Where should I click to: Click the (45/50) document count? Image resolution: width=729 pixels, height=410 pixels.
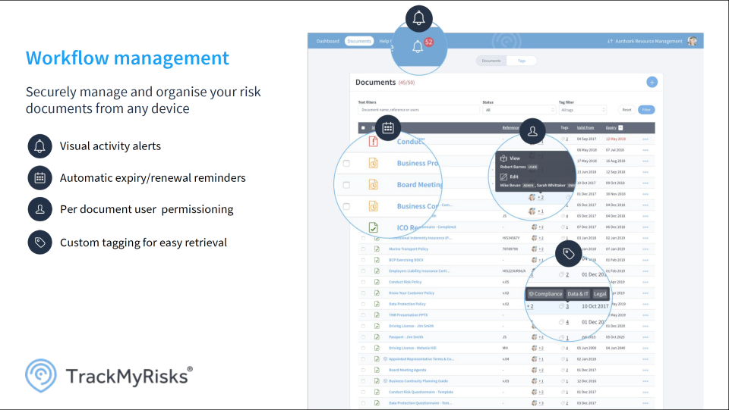click(406, 83)
